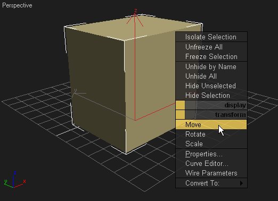
Task: Click the Perspective viewport label
Action: [x=17, y=5]
